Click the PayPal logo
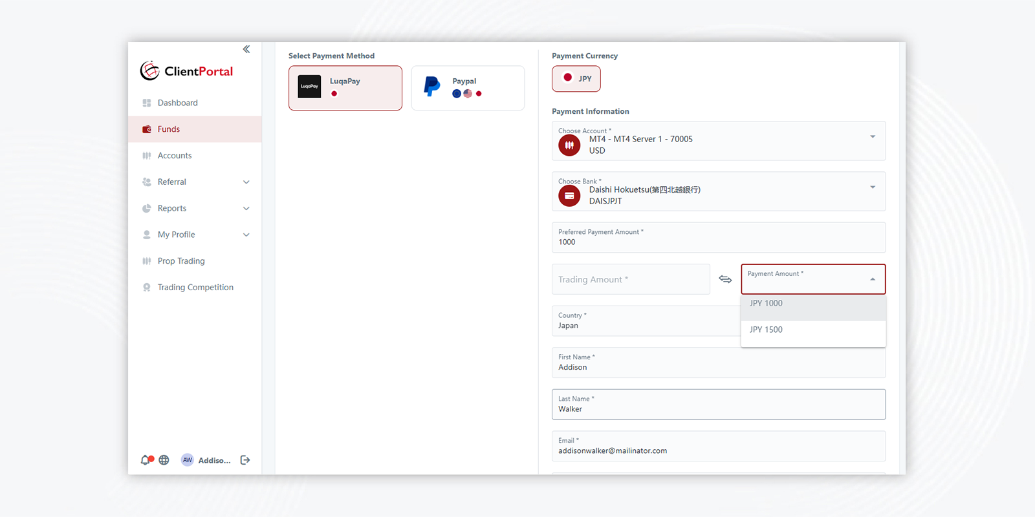1035x517 pixels. click(432, 87)
